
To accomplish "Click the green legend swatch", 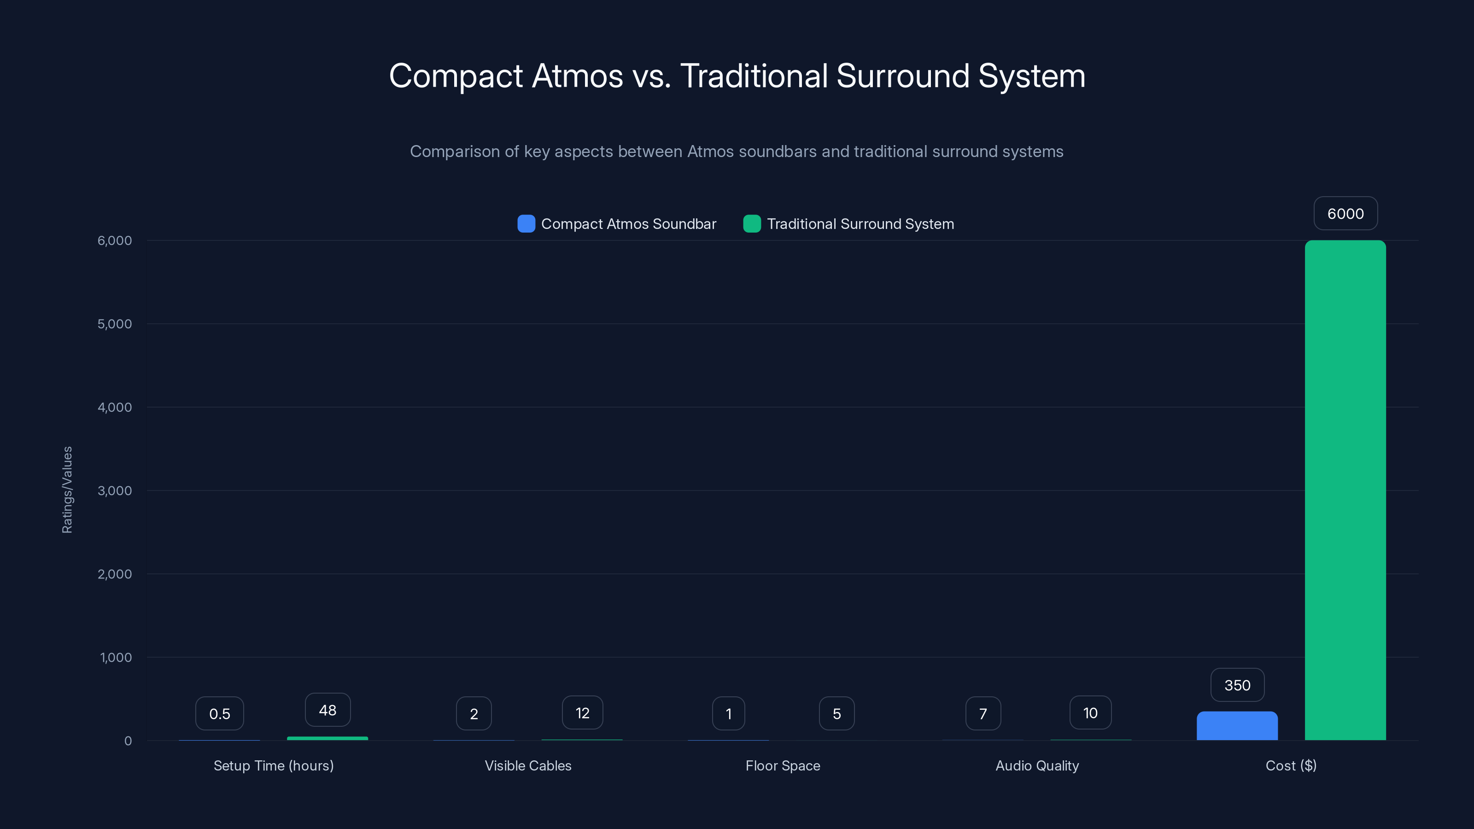I will (752, 224).
